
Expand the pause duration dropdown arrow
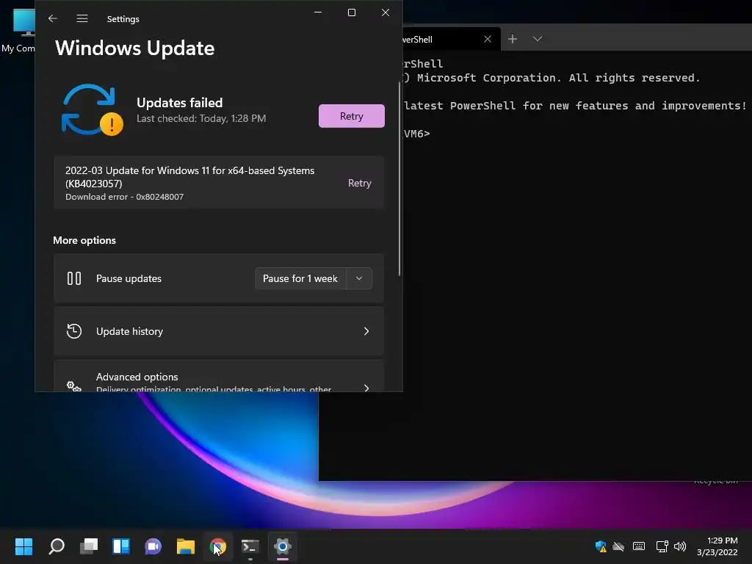358,278
